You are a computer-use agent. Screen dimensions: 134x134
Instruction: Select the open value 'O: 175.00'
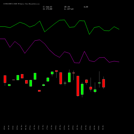47,9
